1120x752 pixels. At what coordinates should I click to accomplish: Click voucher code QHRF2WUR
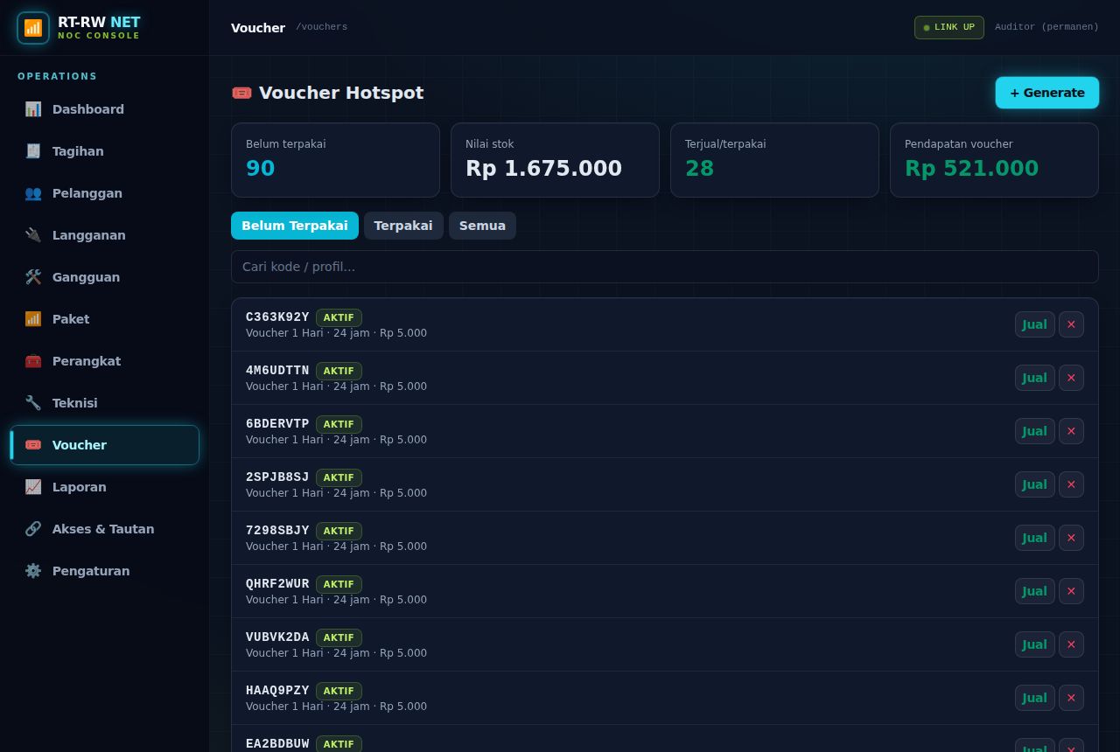pyautogui.click(x=277, y=584)
